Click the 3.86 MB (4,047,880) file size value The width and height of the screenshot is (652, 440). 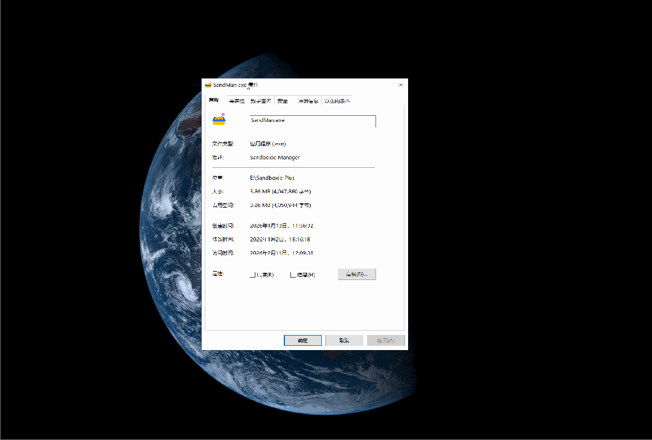[280, 191]
